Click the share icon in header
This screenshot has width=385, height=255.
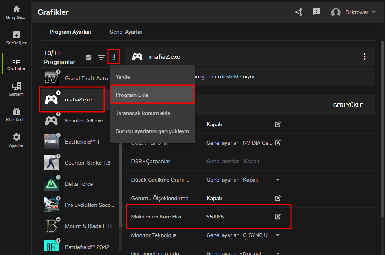click(x=299, y=12)
